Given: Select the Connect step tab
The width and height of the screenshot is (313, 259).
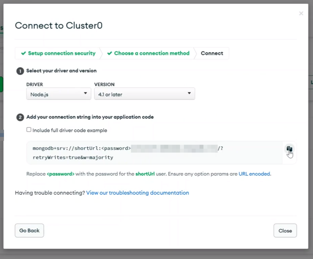Looking at the screenshot, I should point(212,53).
